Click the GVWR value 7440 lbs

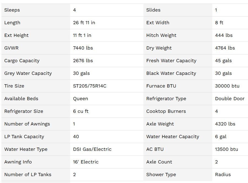(83, 48)
